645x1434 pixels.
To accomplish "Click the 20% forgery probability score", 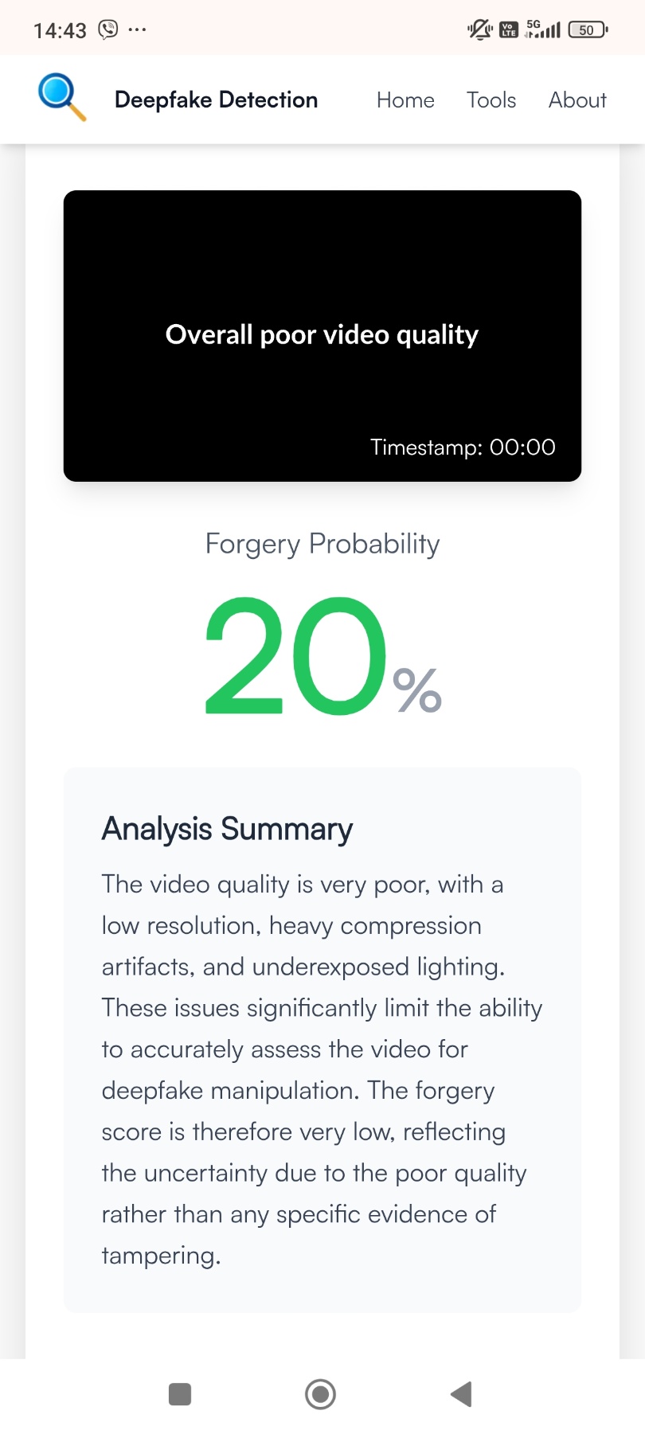I will tap(322, 656).
